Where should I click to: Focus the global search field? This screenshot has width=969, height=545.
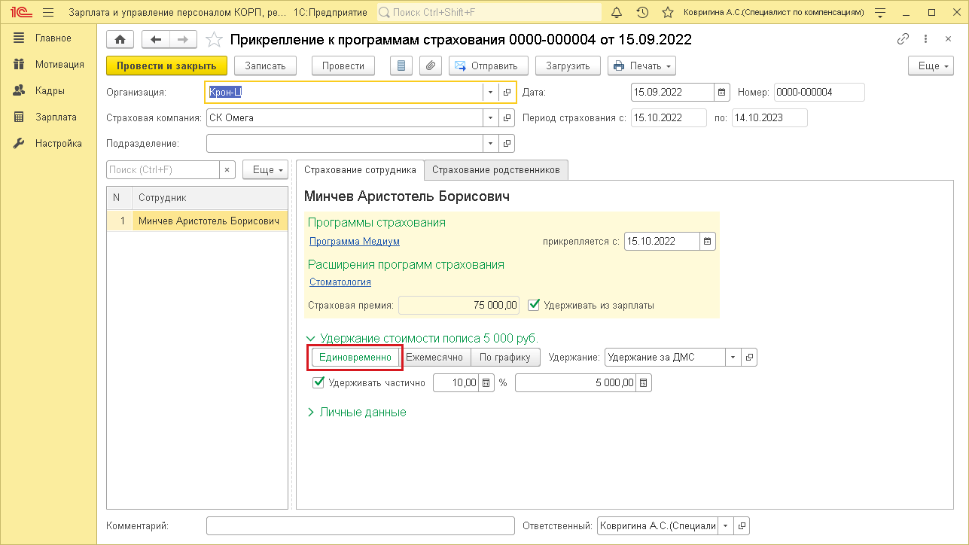489,13
